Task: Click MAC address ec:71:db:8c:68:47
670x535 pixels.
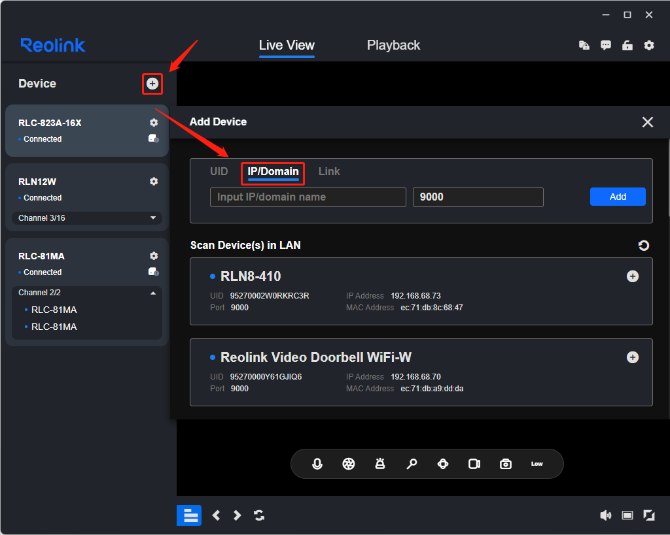Action: pyautogui.click(x=432, y=308)
